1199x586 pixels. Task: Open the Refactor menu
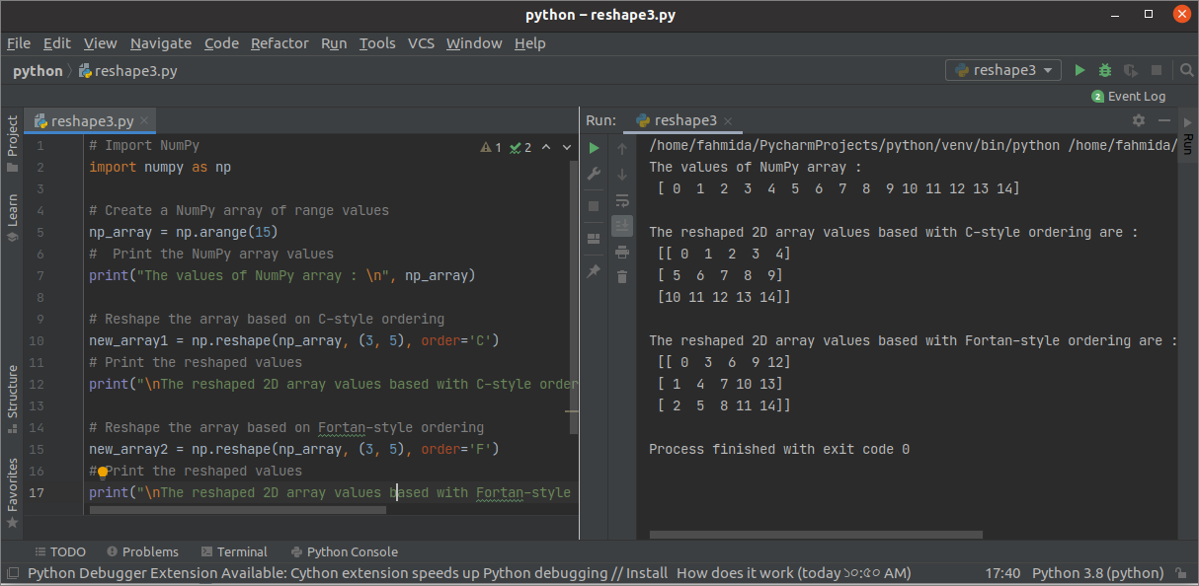(280, 43)
